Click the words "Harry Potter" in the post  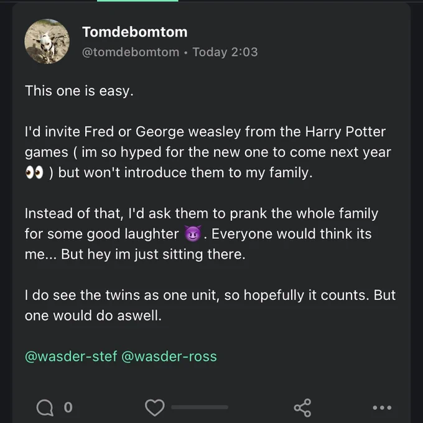pyautogui.click(x=345, y=132)
